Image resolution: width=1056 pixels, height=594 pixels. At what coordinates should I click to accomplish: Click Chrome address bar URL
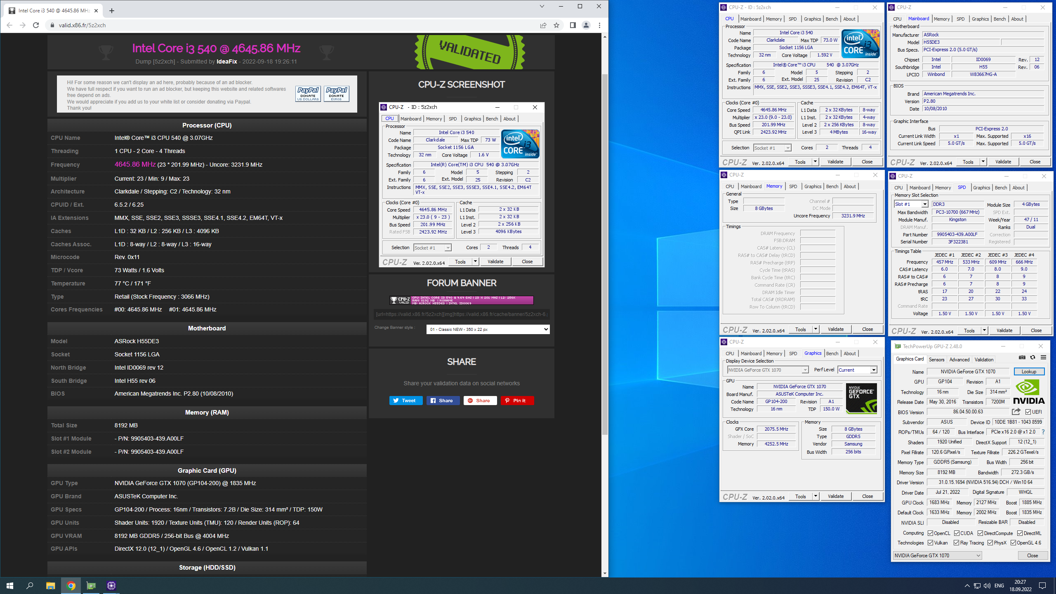pos(82,25)
